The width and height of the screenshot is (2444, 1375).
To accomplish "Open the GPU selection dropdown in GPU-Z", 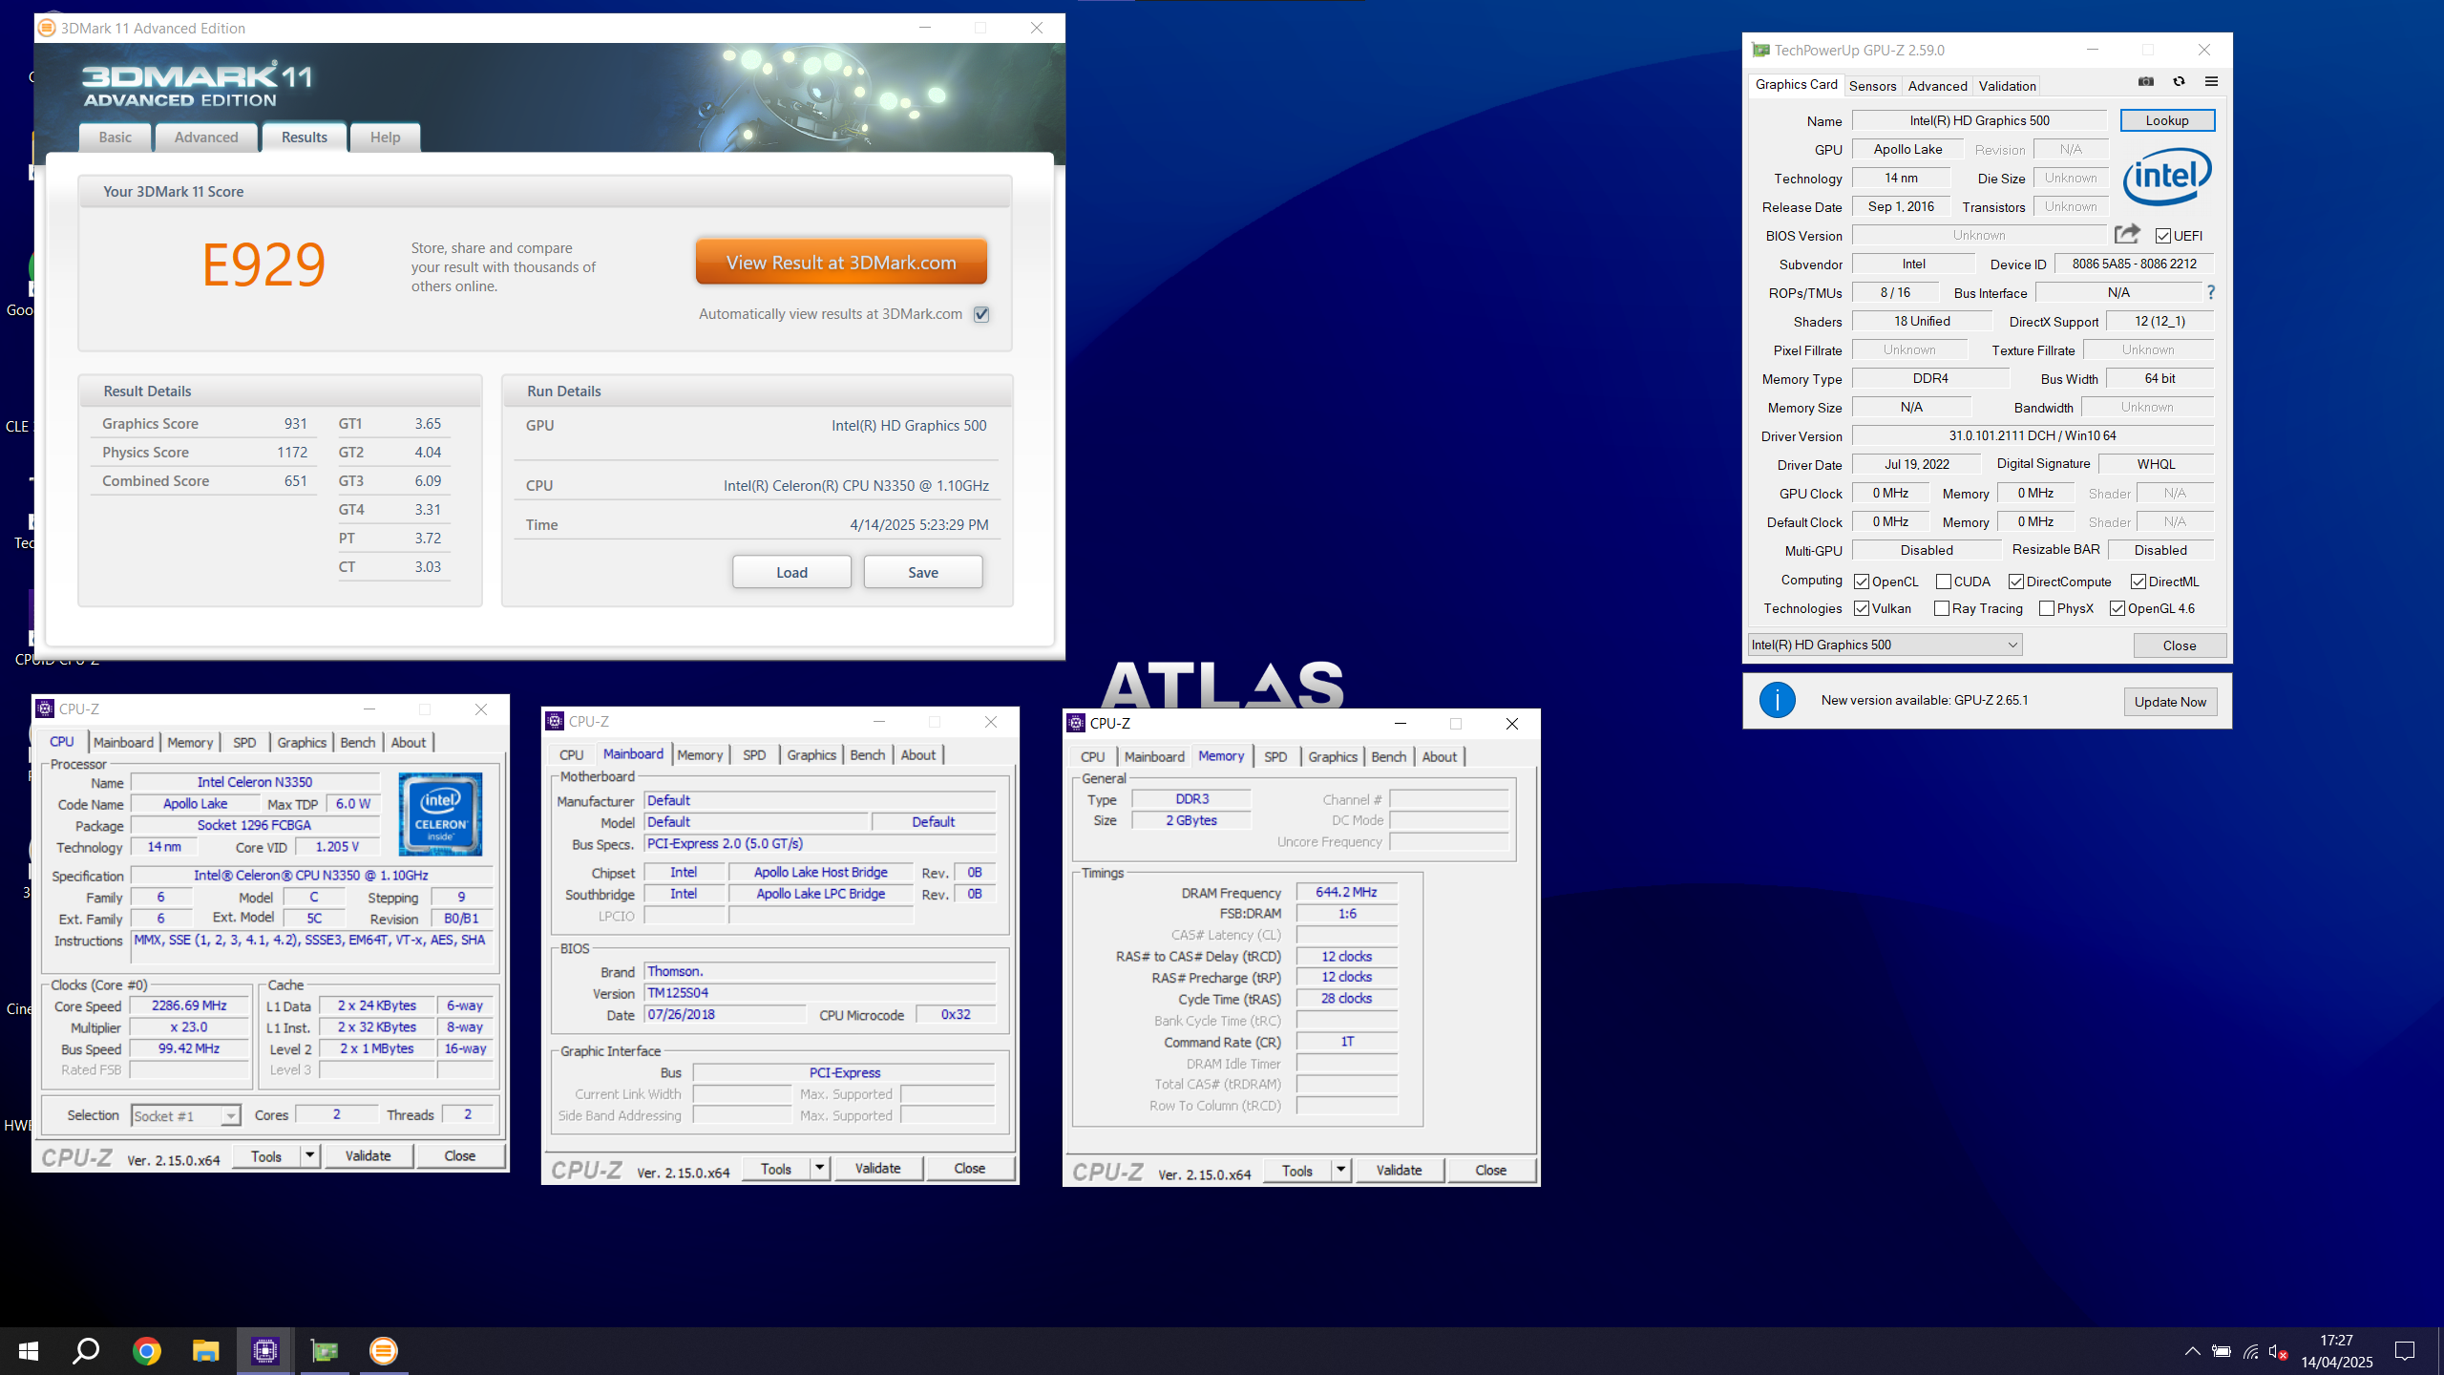I will pos(1885,645).
